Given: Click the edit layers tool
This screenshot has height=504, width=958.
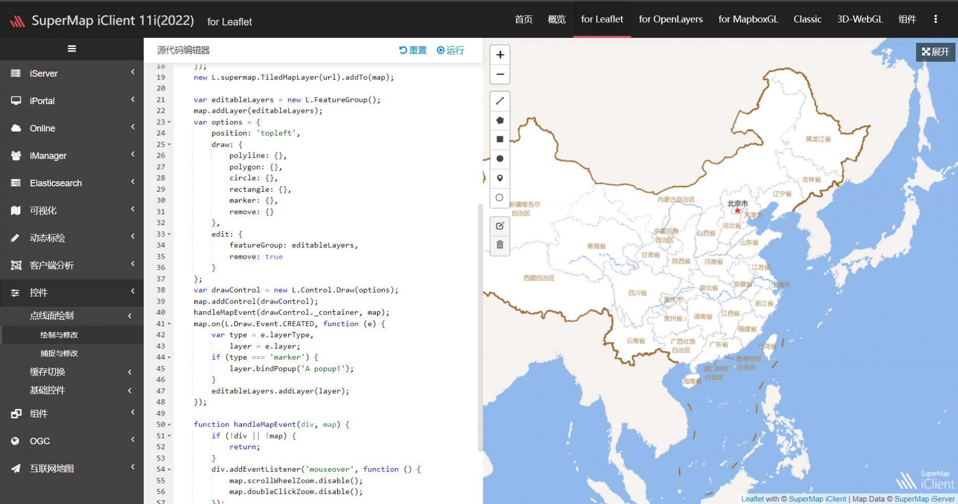Looking at the screenshot, I should (x=500, y=226).
